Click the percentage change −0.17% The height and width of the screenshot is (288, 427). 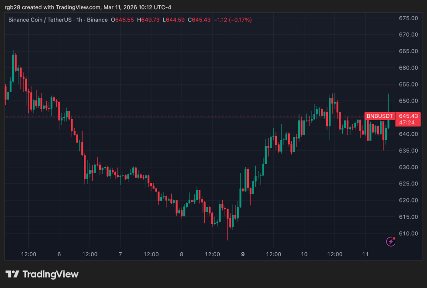(239, 20)
